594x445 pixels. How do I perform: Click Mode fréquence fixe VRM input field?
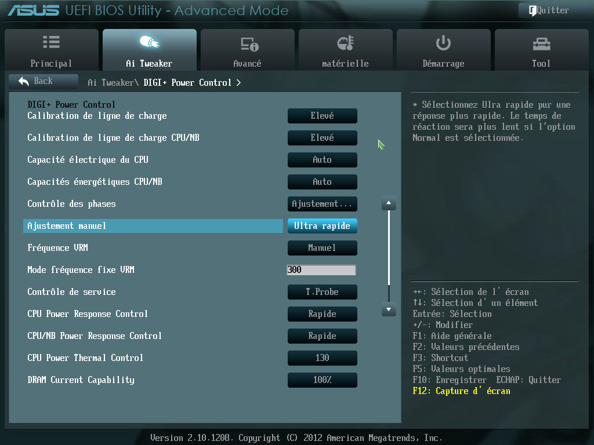(321, 270)
